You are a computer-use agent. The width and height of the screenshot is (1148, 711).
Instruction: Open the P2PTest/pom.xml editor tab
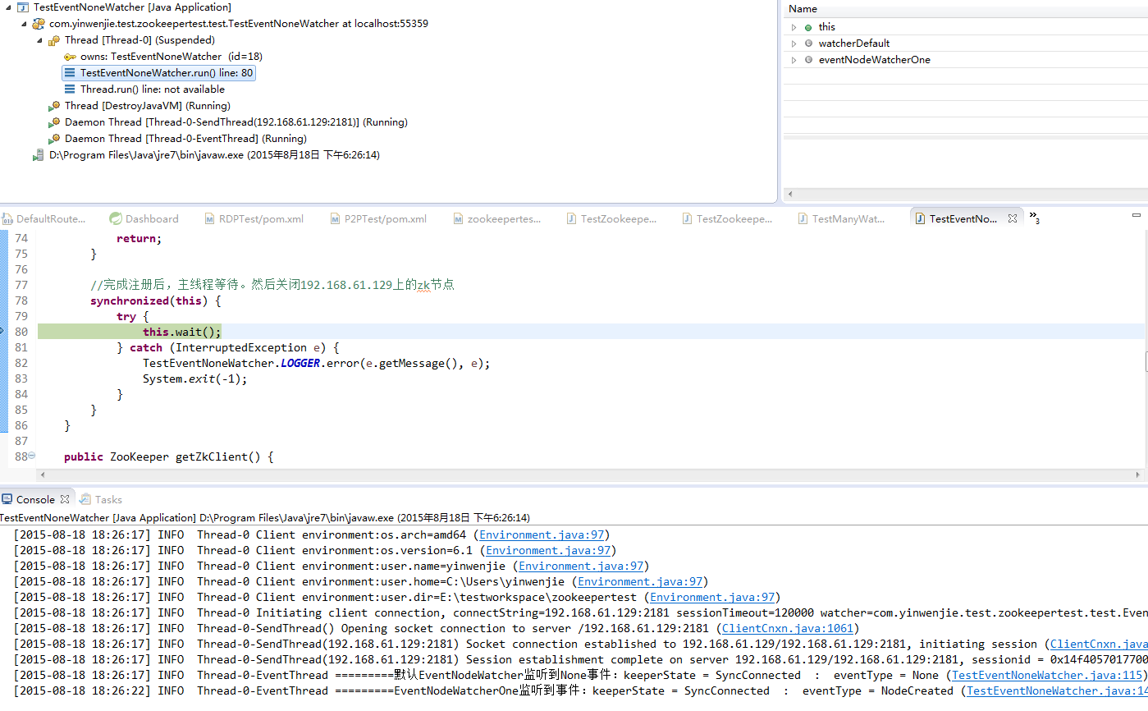[379, 219]
